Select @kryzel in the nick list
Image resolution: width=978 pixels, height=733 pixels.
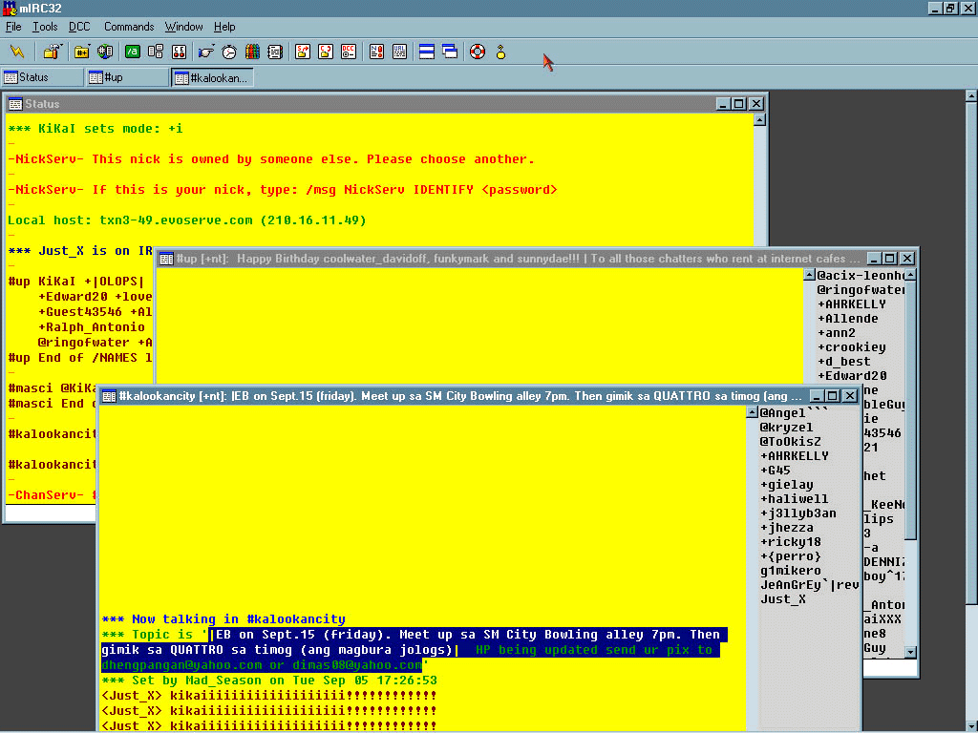pyautogui.click(x=786, y=427)
